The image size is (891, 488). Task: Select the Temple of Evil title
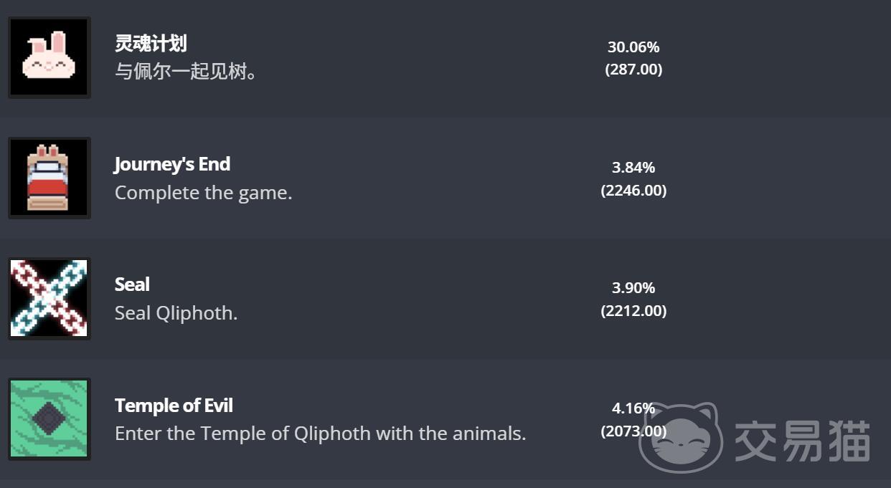point(174,405)
